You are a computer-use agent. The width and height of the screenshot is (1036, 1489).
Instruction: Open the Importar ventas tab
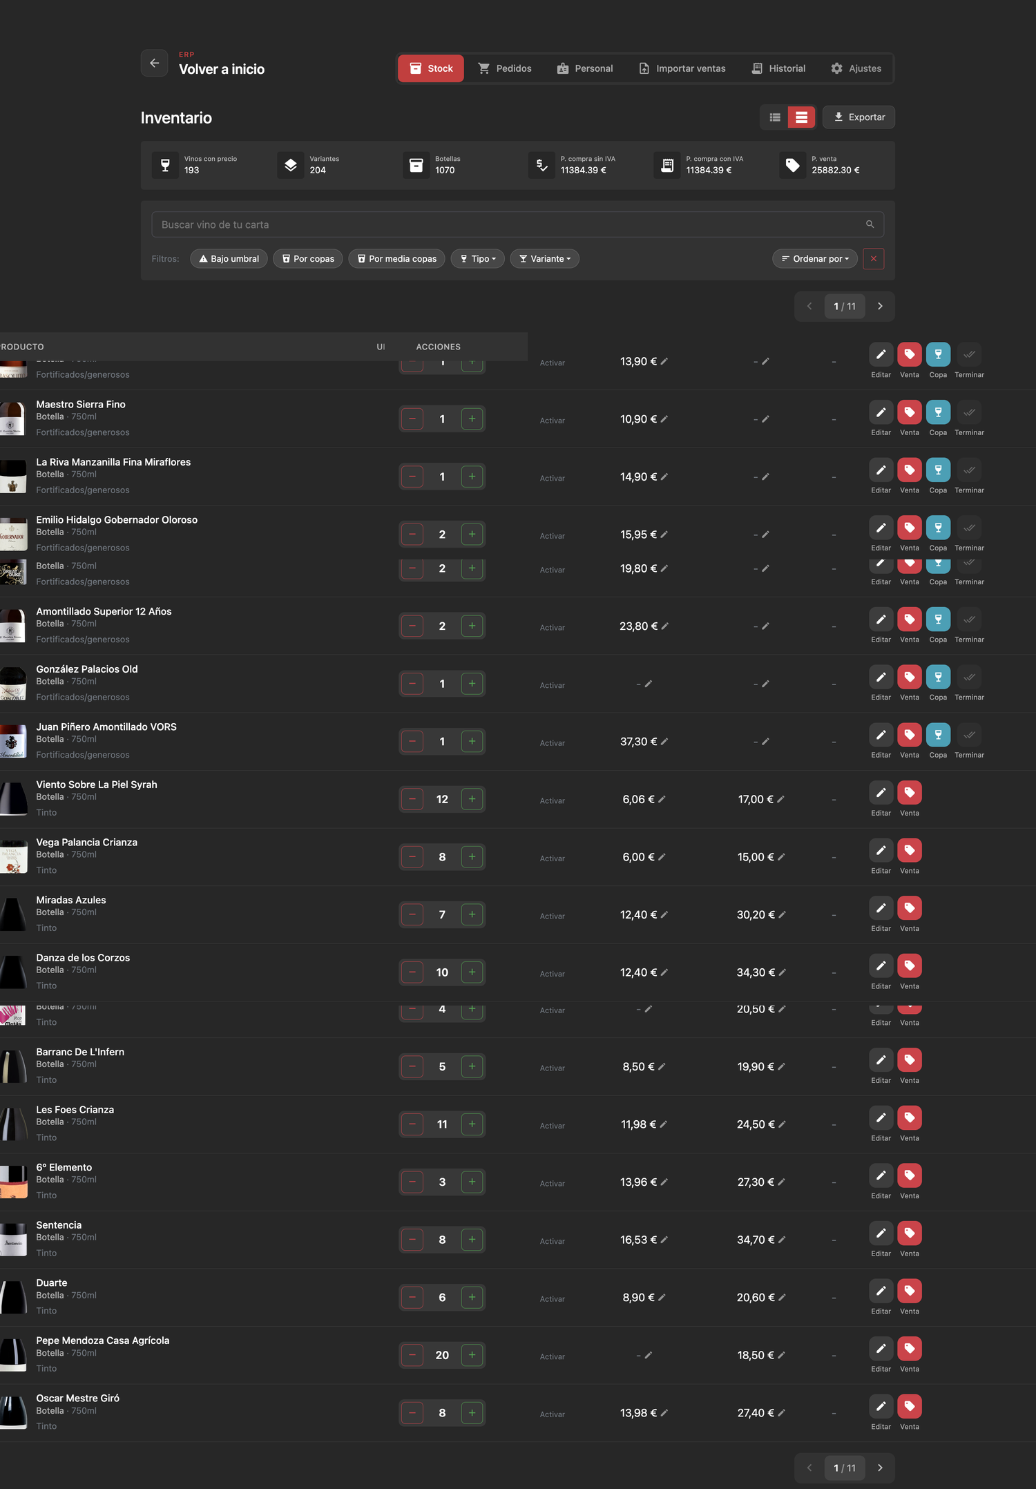pos(682,68)
